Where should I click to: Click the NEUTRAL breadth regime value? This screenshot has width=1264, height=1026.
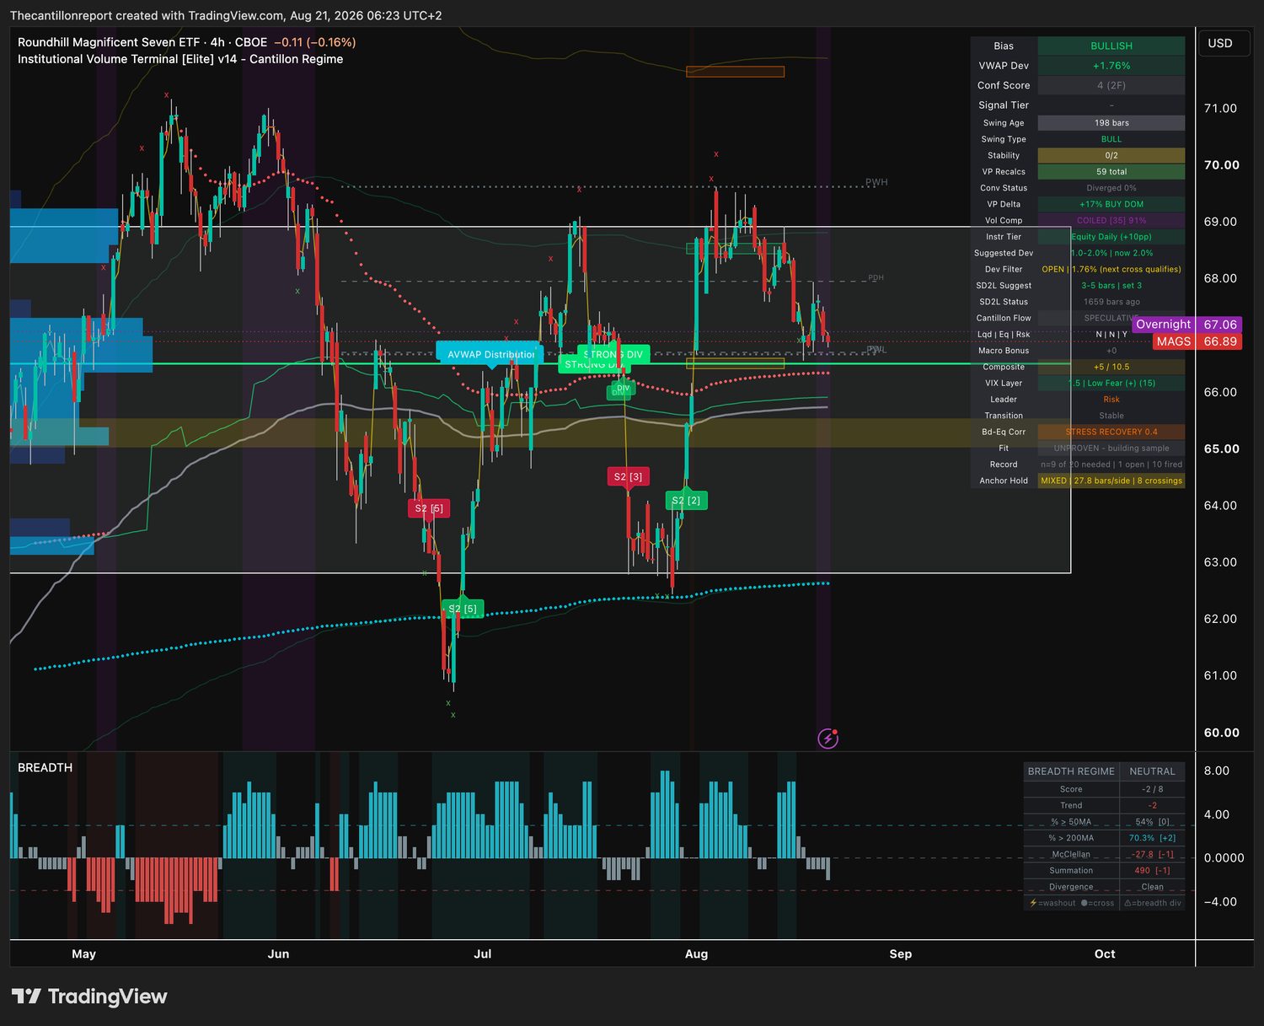click(1152, 771)
